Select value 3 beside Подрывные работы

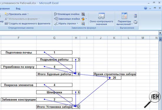[76, 59]
